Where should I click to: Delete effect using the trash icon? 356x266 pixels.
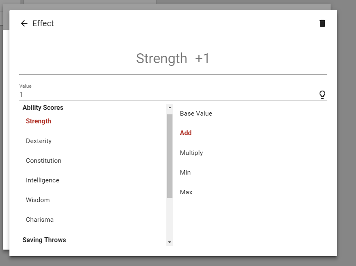322,23
